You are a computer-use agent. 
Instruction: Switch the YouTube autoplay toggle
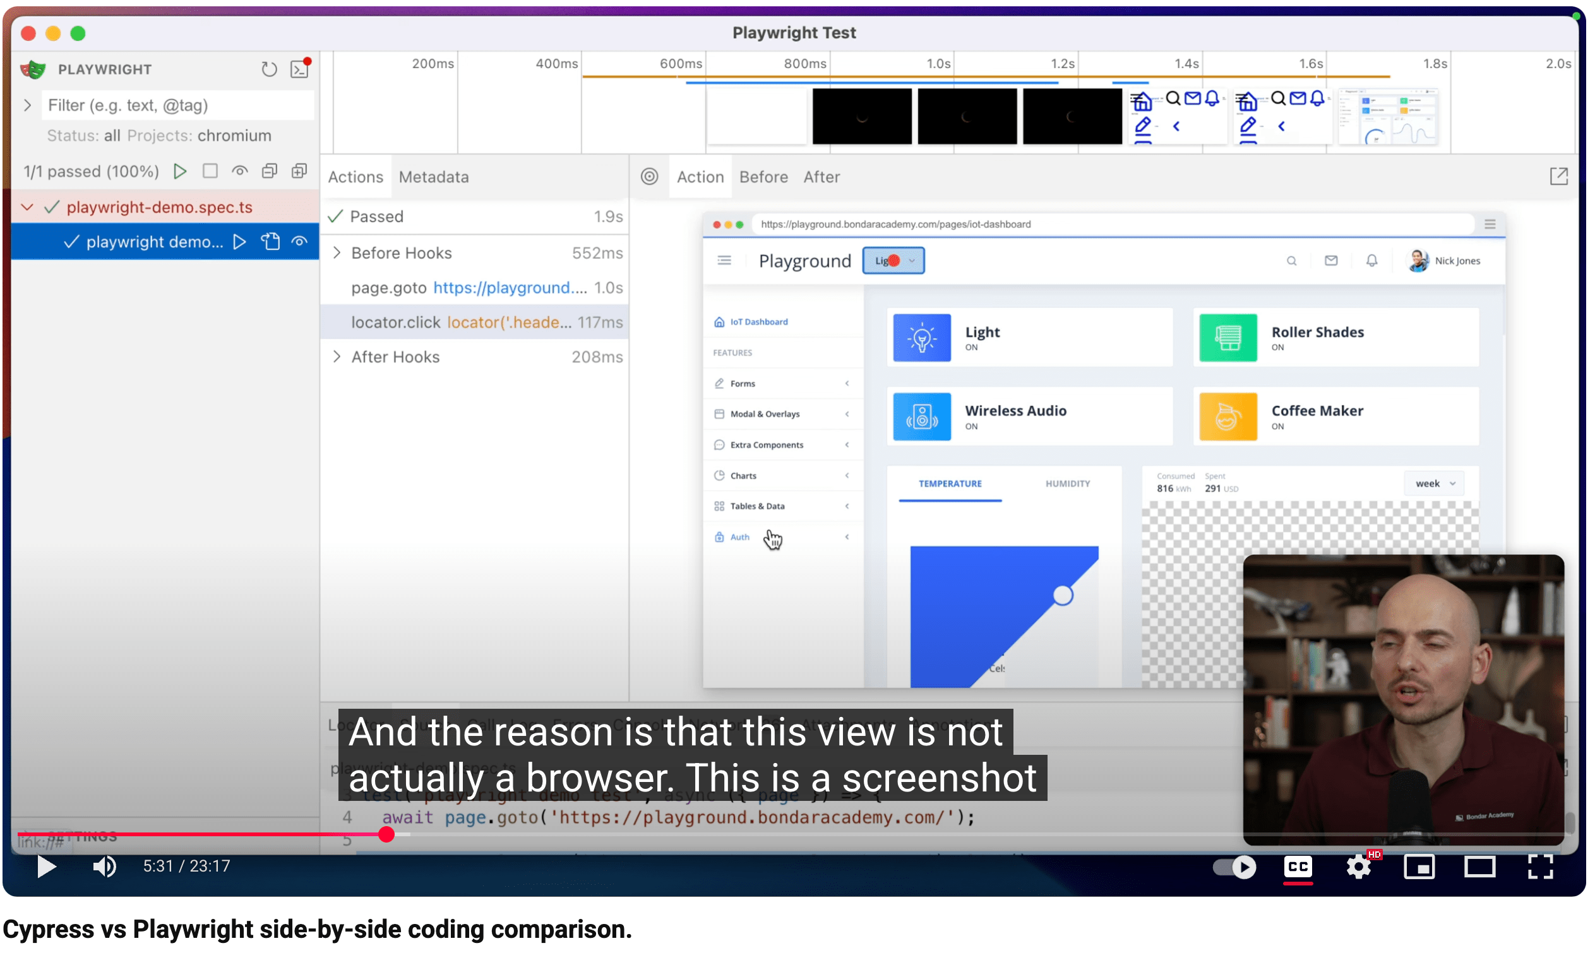(x=1234, y=868)
